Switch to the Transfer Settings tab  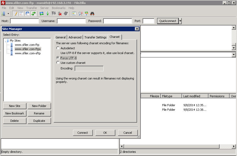pyautogui.click(x=95, y=37)
